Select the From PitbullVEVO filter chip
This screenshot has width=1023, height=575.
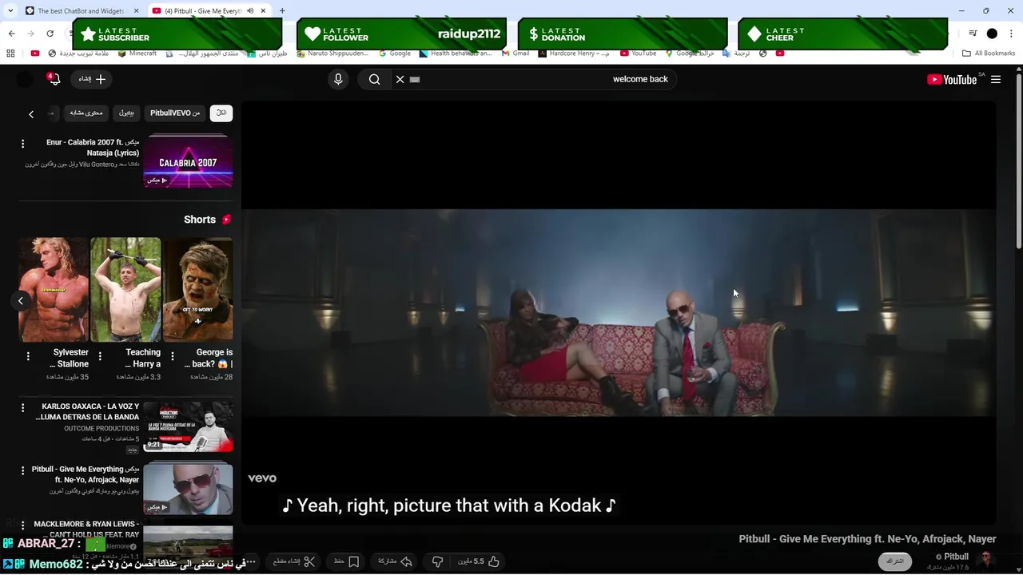175,113
